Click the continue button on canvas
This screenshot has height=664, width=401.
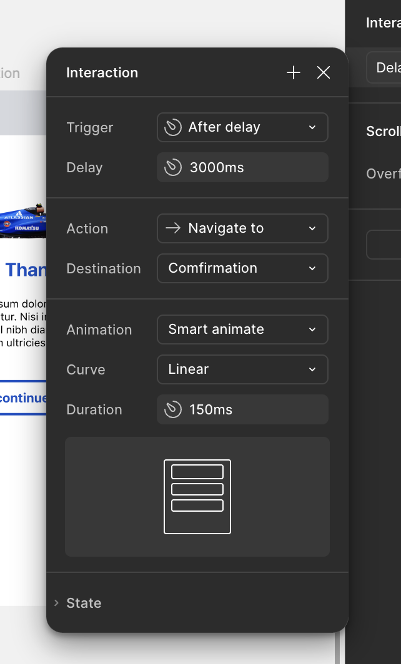click(23, 398)
